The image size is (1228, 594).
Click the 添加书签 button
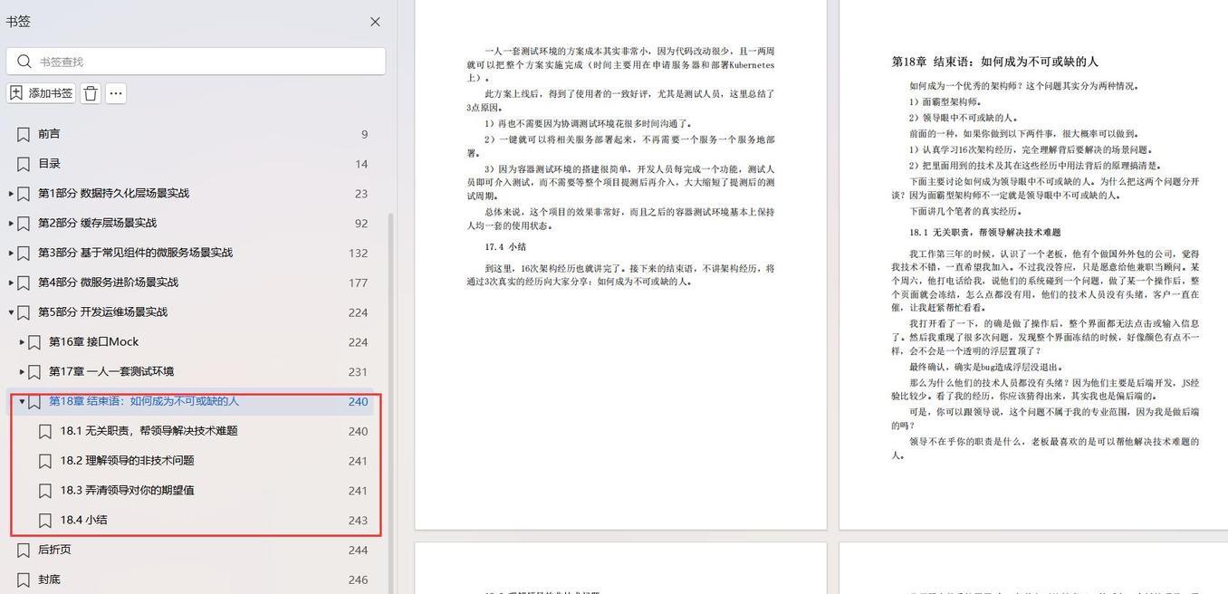pyautogui.click(x=42, y=93)
